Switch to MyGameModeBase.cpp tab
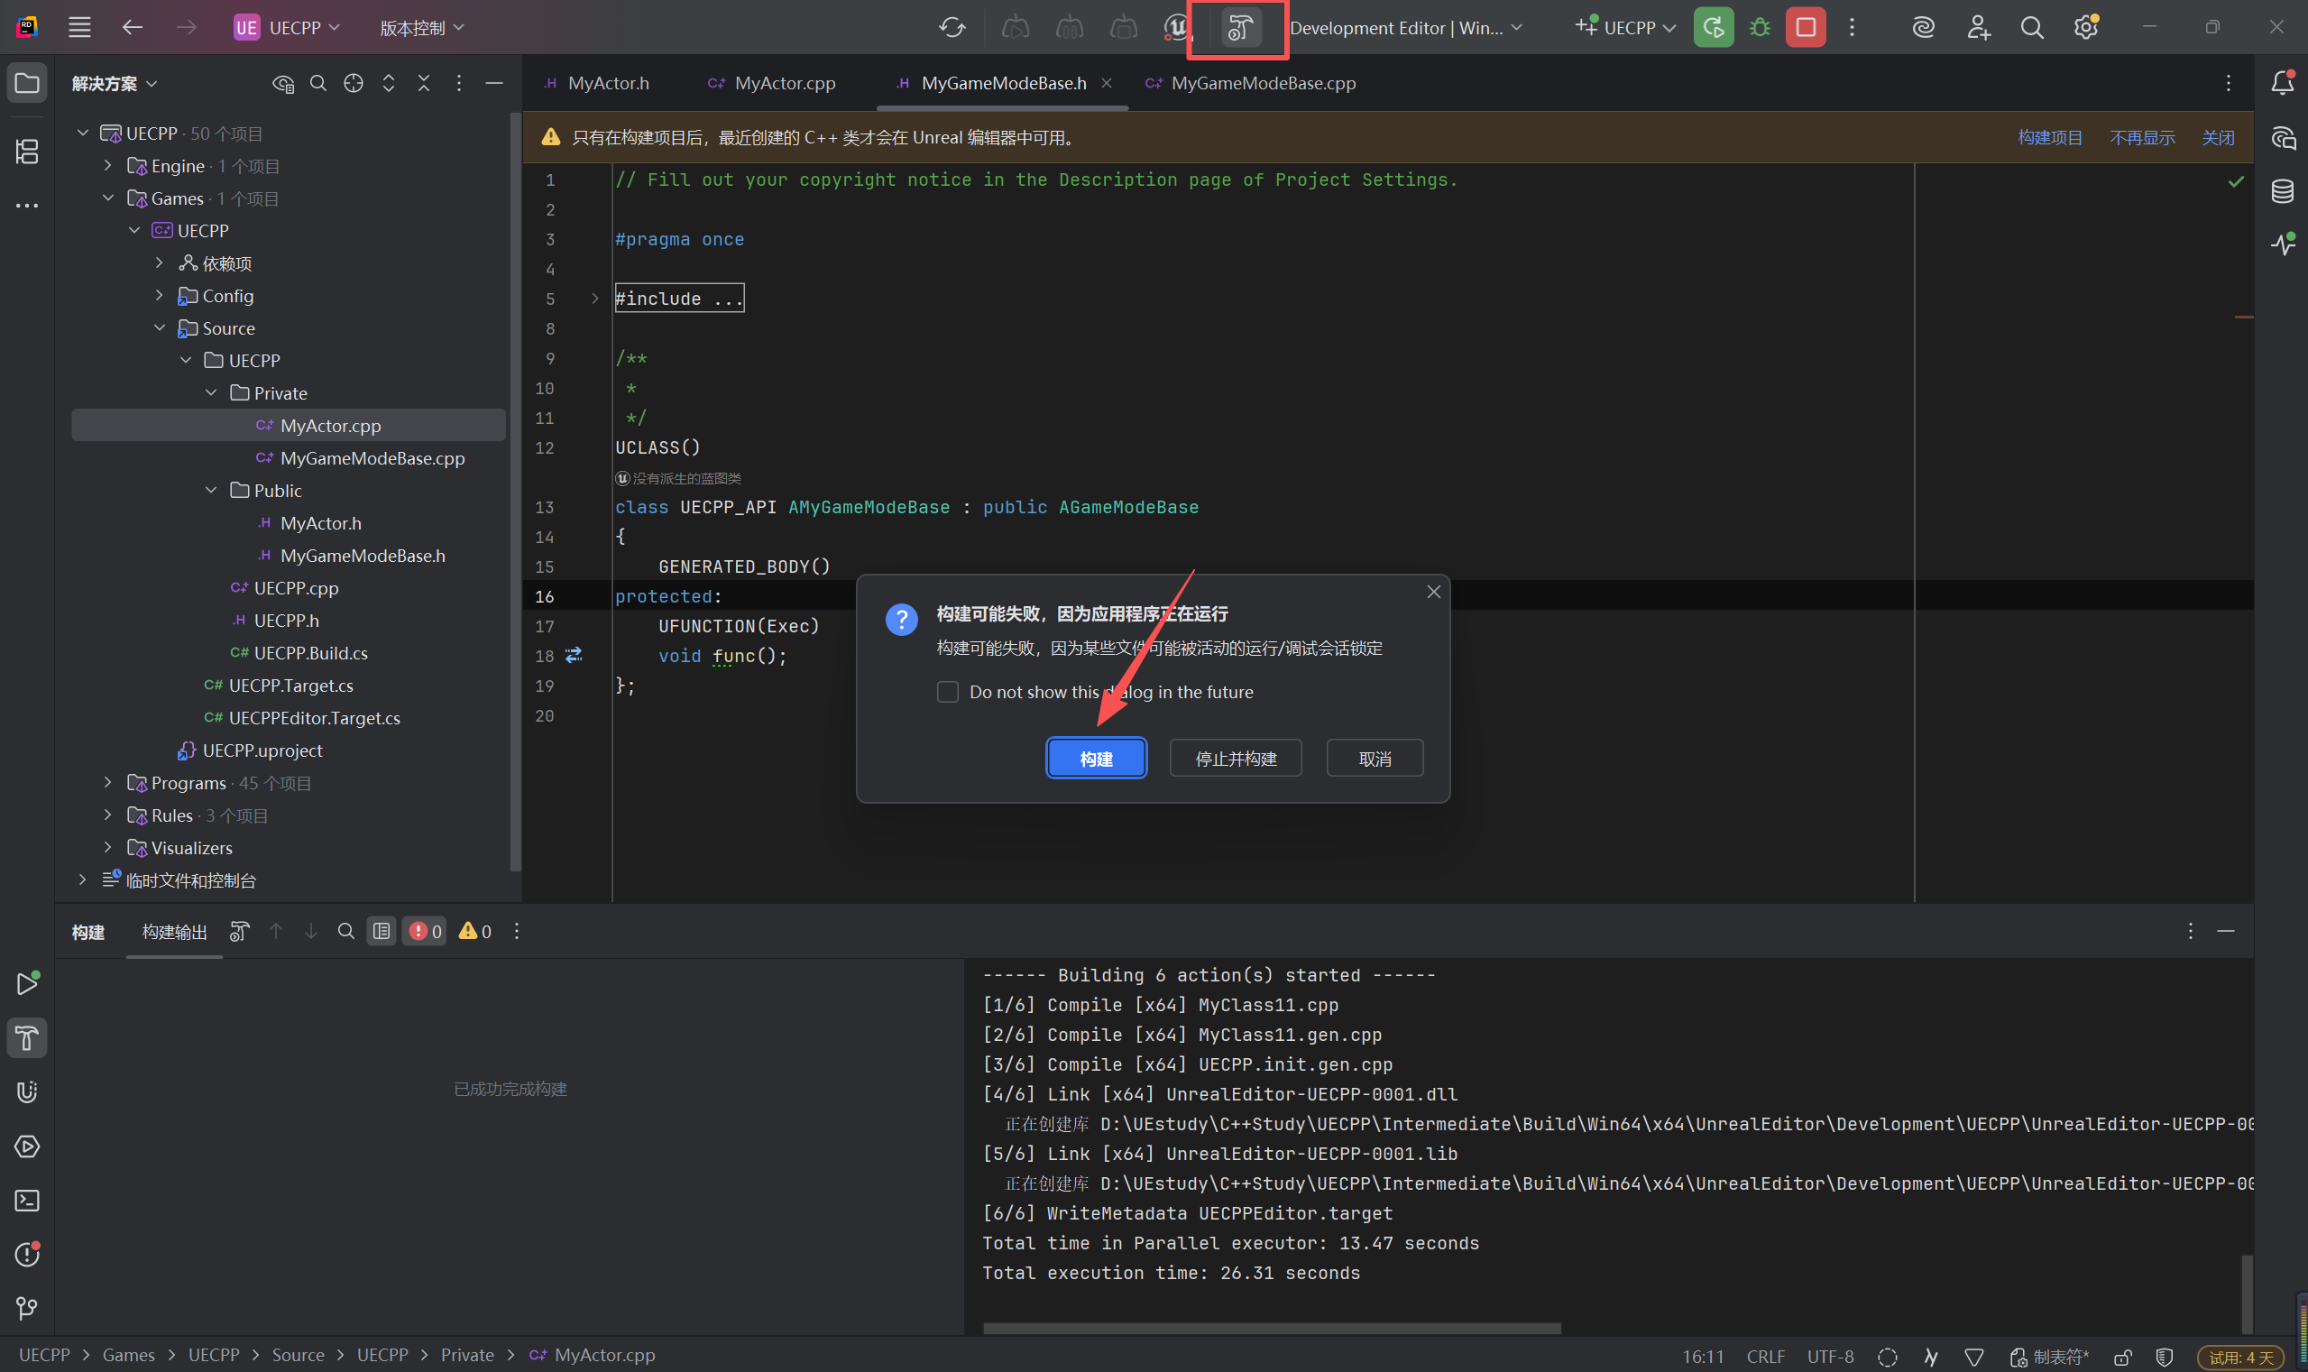The width and height of the screenshot is (2308, 1372). (1262, 83)
